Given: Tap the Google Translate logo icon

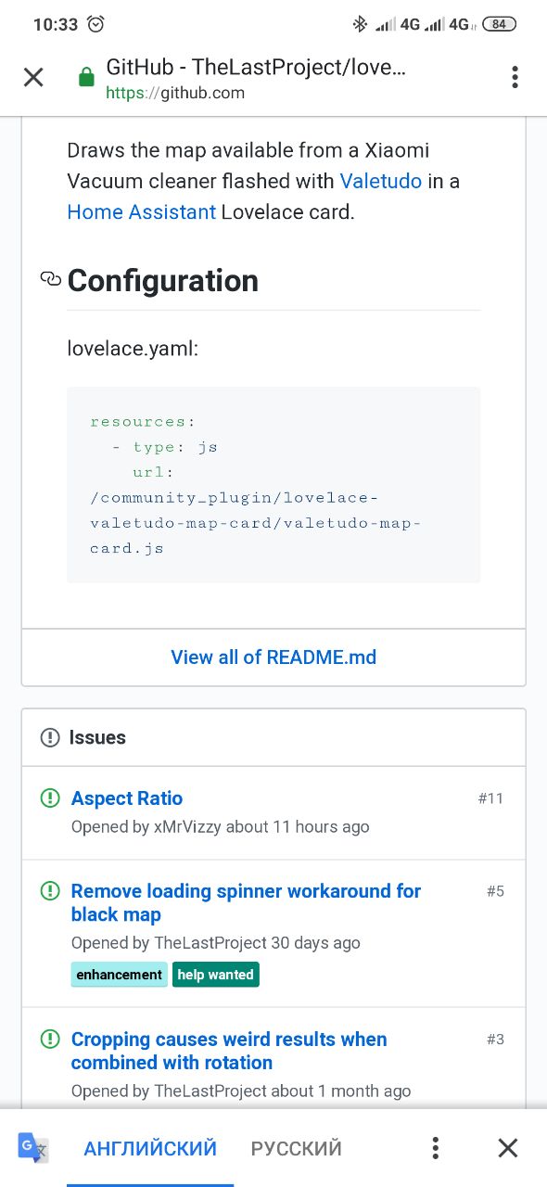Looking at the screenshot, I should click(x=33, y=1148).
